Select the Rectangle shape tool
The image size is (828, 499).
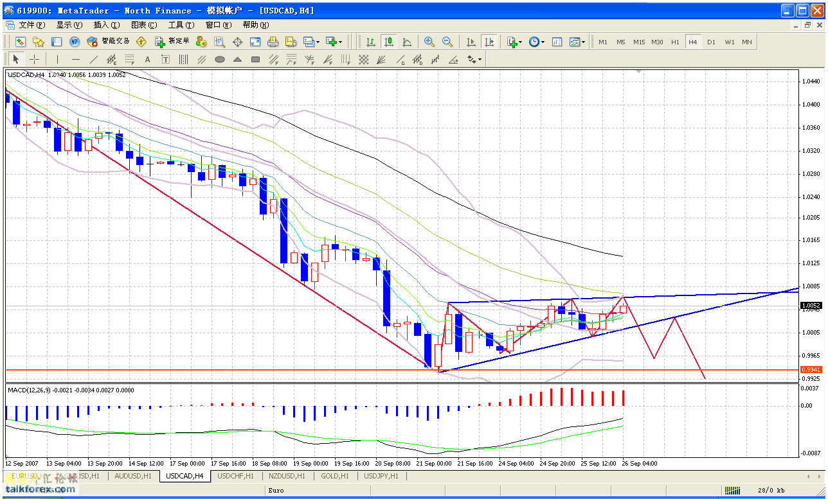click(x=255, y=60)
